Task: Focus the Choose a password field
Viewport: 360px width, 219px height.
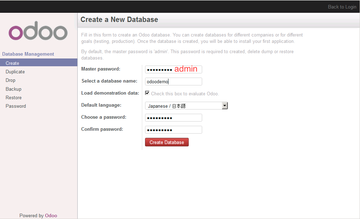Action: click(x=173, y=117)
